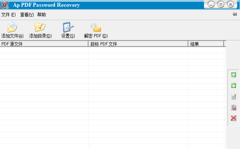240x149 pixels.
Task: Click the 结果 column header
Action: [x=206, y=44]
